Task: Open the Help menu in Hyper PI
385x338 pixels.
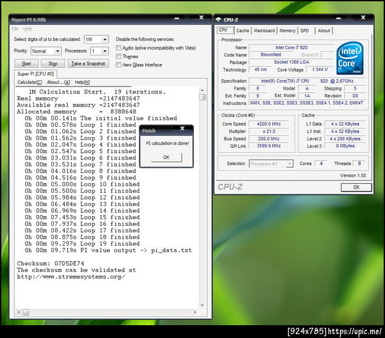Action: click(28, 29)
